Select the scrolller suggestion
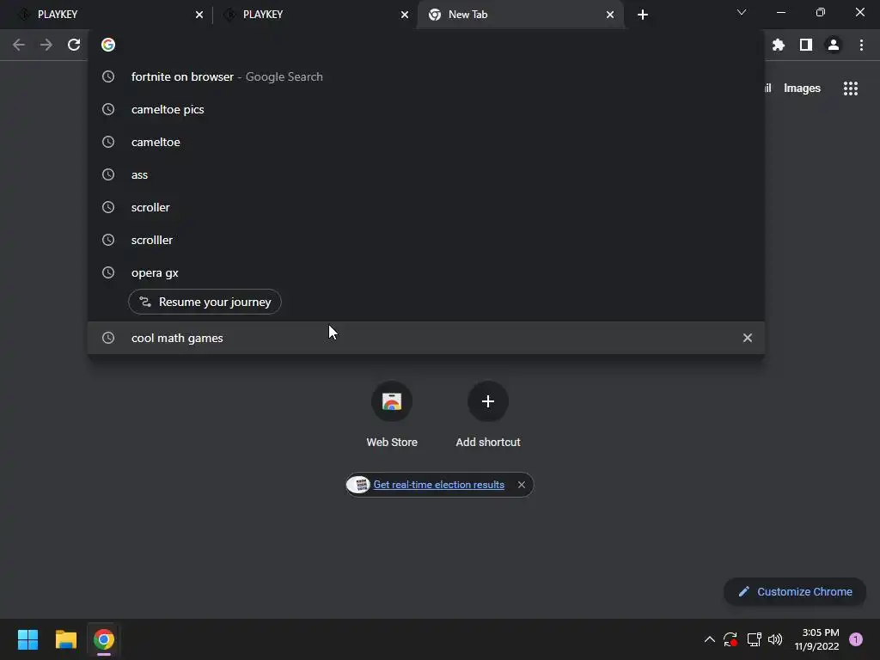The height and width of the screenshot is (660, 880). click(426, 240)
